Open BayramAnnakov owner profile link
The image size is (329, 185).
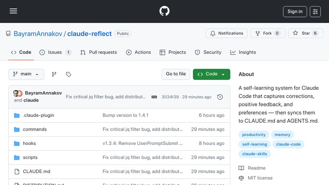tap(38, 34)
